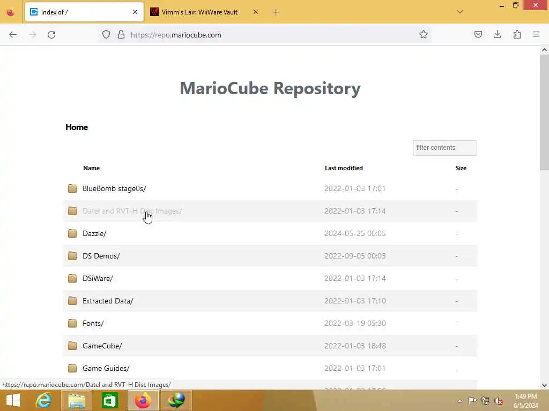Click folder icon beside Game Guides/
Image resolution: width=549 pixels, height=411 pixels.
point(72,368)
